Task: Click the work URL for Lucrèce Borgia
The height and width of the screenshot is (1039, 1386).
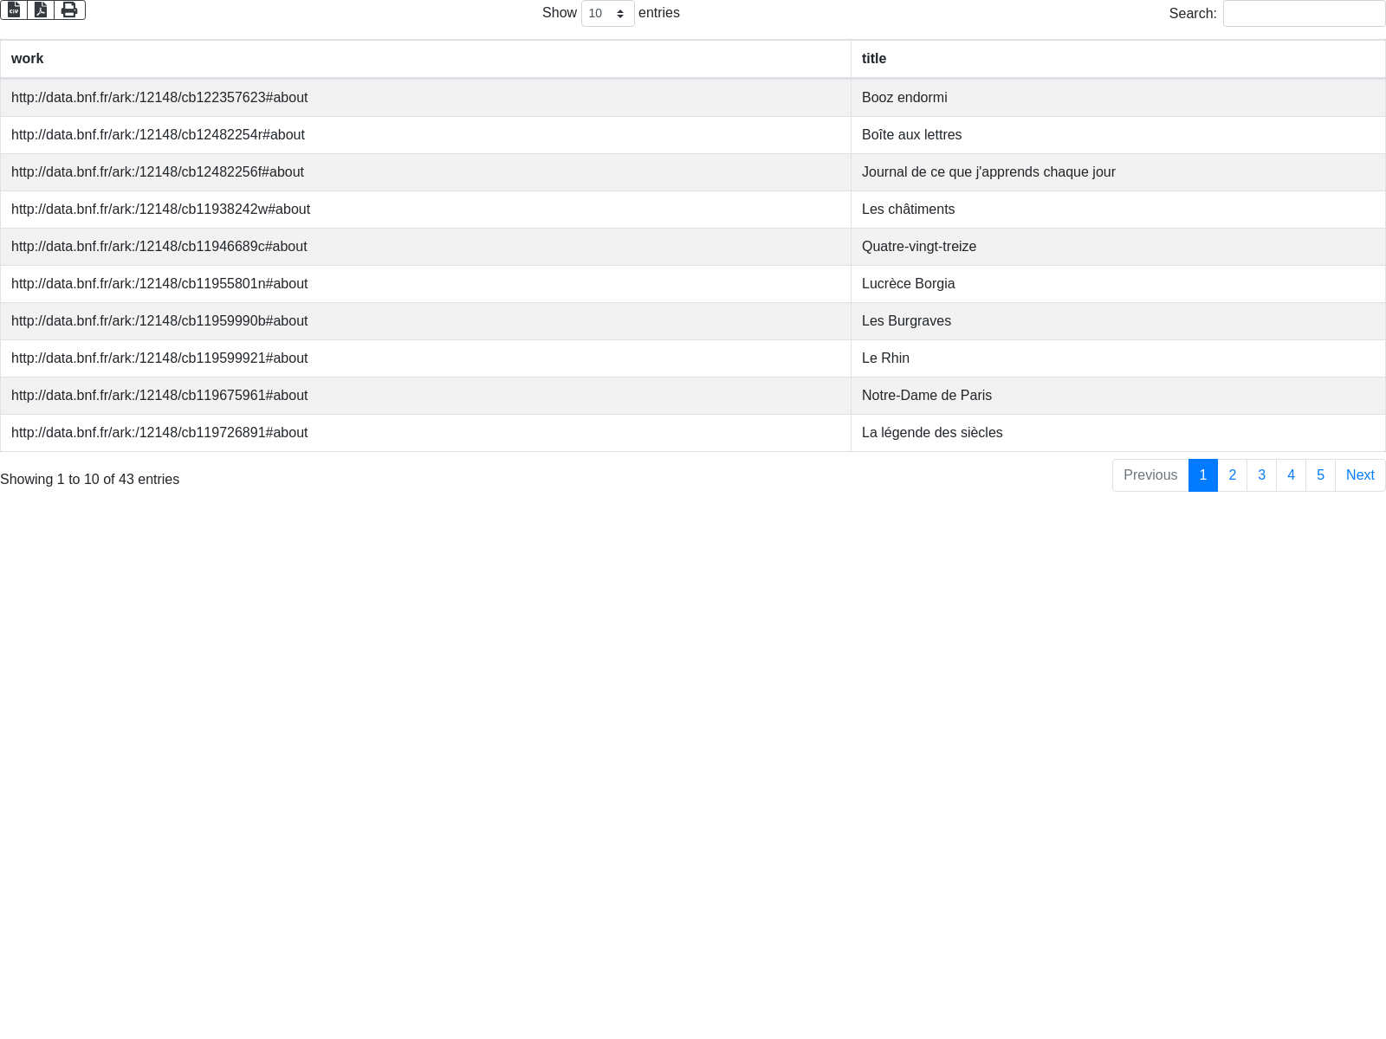Action: [159, 284]
